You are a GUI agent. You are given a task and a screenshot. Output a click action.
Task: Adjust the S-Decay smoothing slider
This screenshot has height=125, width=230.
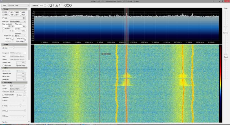21,105
